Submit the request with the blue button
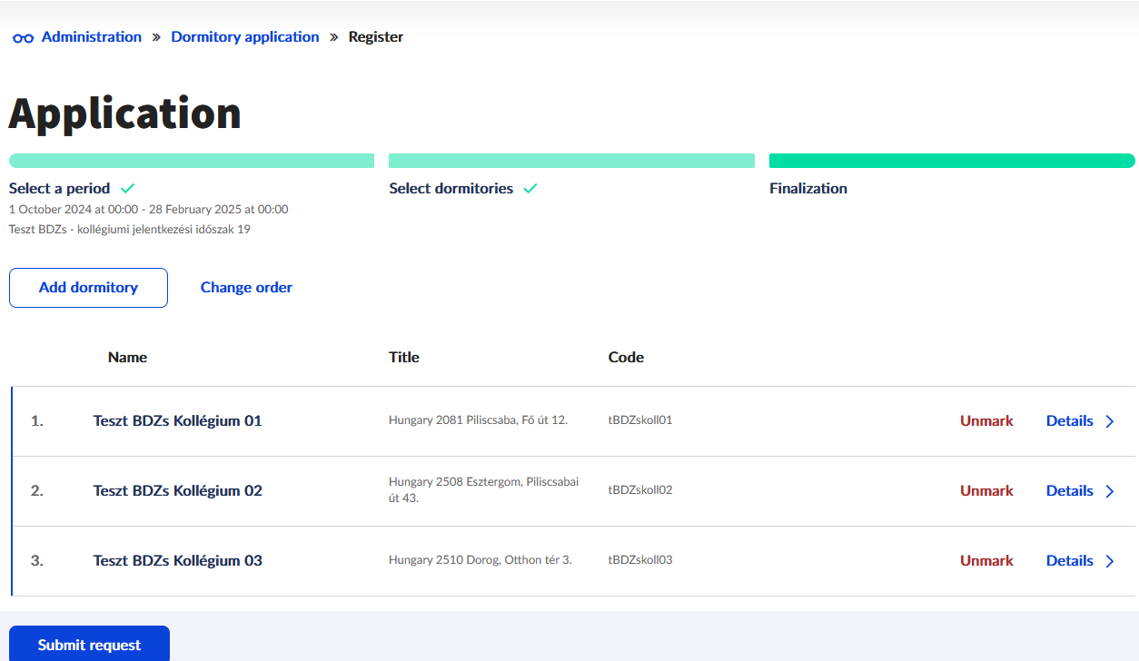The width and height of the screenshot is (1139, 661). (x=89, y=645)
